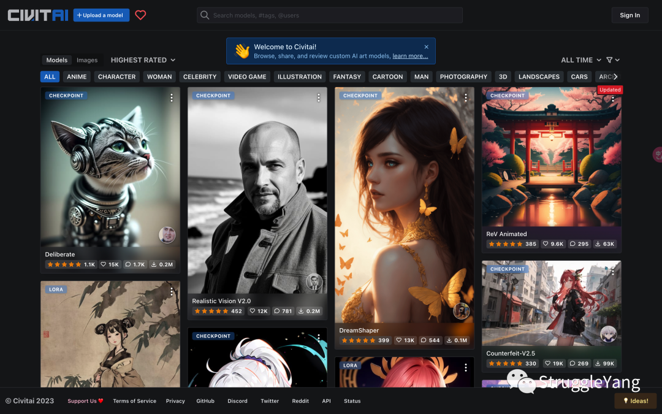The width and height of the screenshot is (662, 414).
Task: Click the Updated badge on ReV Animated
Action: tap(610, 90)
